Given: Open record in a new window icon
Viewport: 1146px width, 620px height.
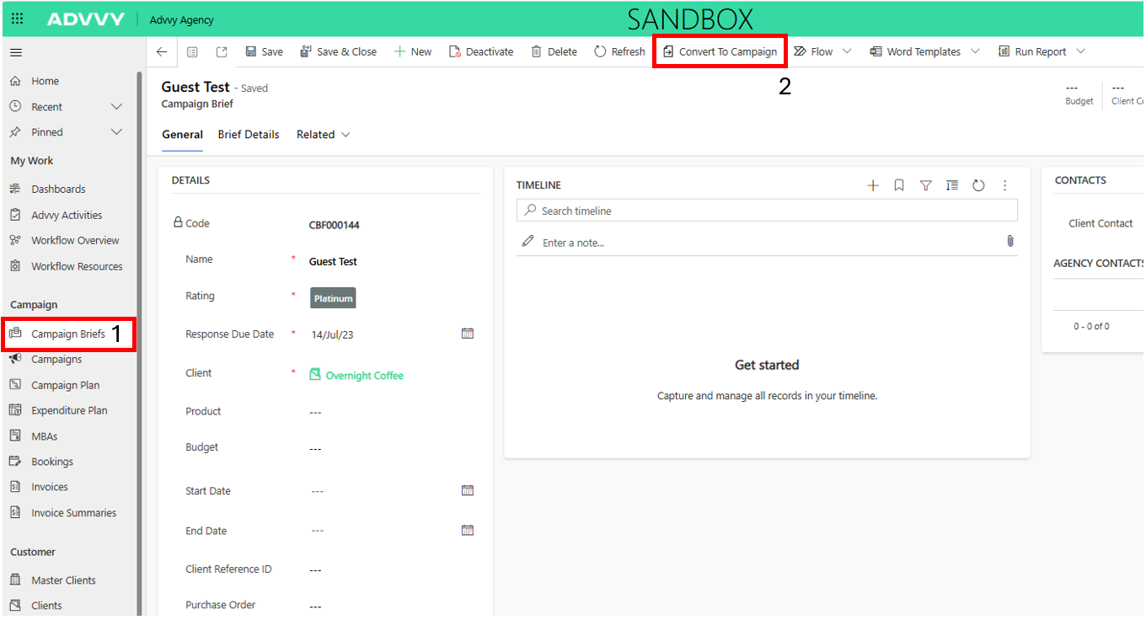Looking at the screenshot, I should [222, 51].
